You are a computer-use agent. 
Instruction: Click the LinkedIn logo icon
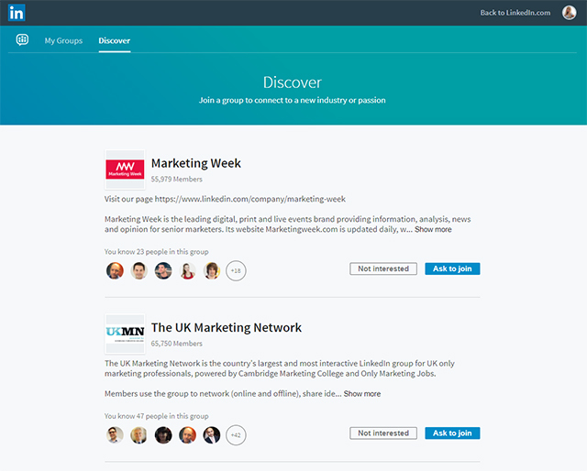(x=17, y=13)
